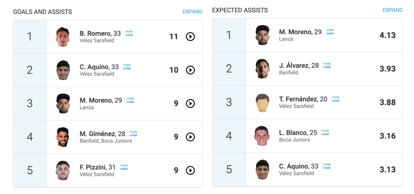Screen dimensions: 414x194
Task: Open B. Romero's player profile link
Action: (x=95, y=33)
